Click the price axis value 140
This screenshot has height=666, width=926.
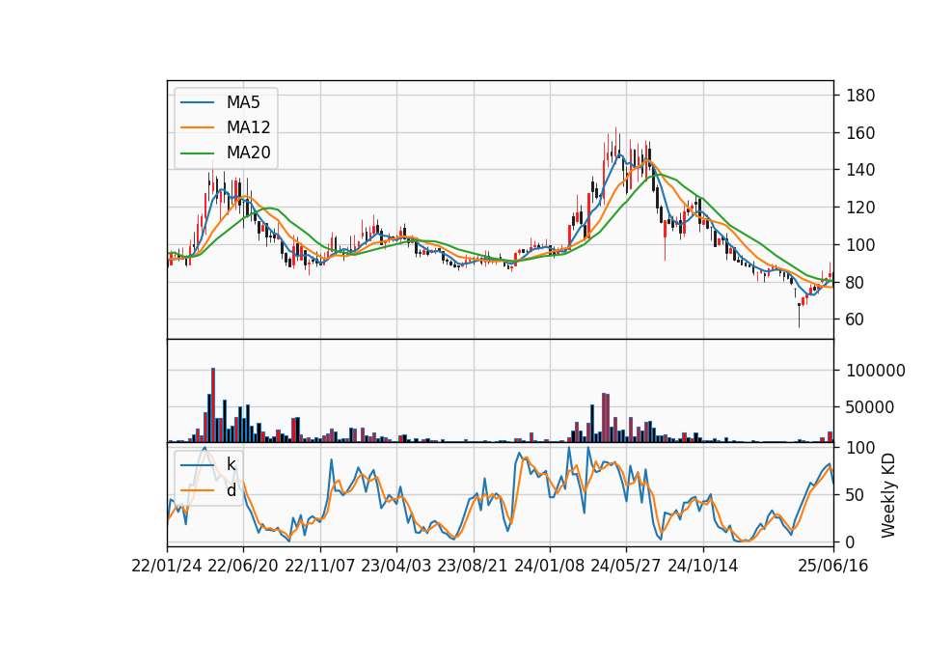(x=860, y=170)
